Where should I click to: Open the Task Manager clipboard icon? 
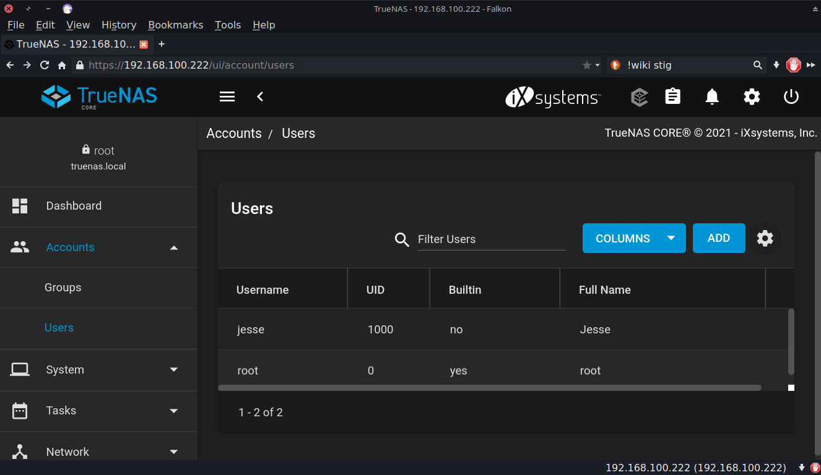coord(672,96)
